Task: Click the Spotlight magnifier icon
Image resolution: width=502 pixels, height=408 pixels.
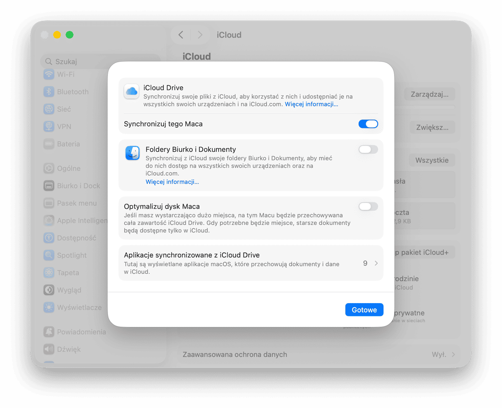Action: pos(48,255)
